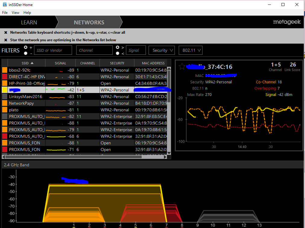Viewport: 305px width, 228px height.
Task: Close the 'Star the network' hint
Action: click(x=6, y=40)
